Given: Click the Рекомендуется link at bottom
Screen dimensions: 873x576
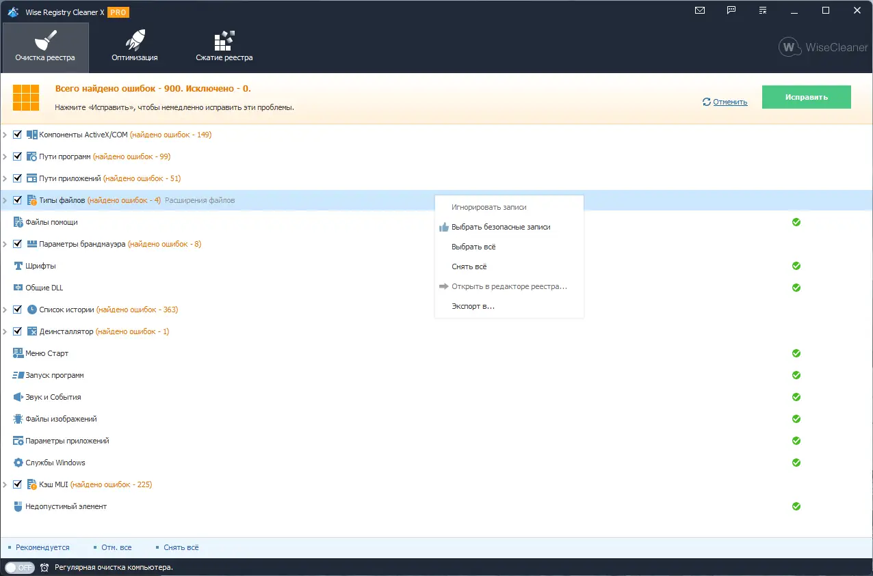Looking at the screenshot, I should click(42, 547).
